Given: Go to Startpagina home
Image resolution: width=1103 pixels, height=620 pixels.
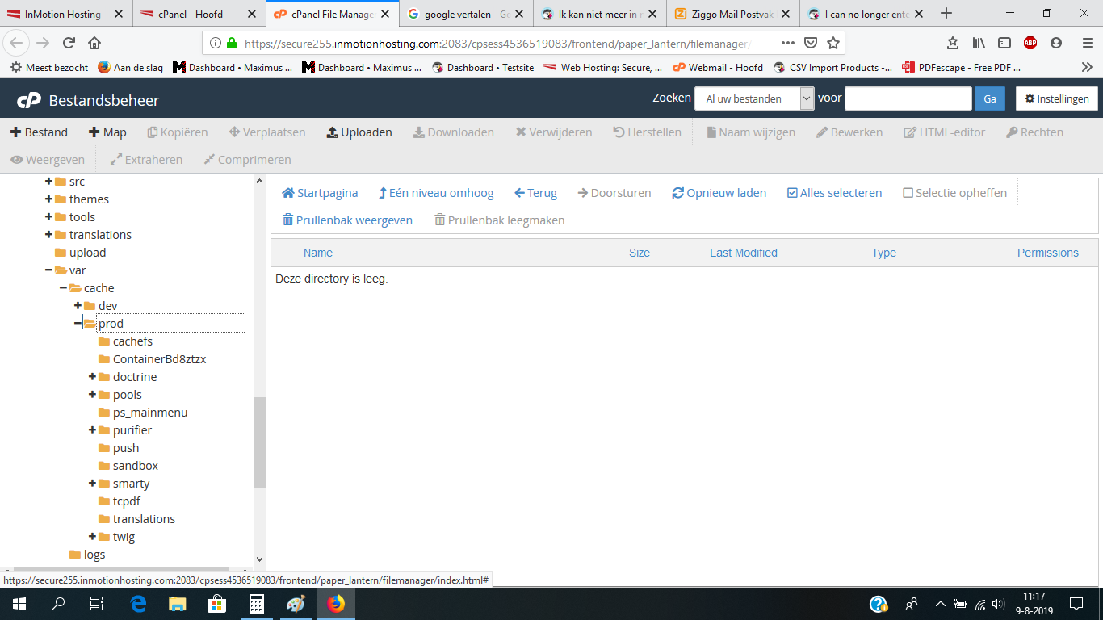Looking at the screenshot, I should coord(320,193).
